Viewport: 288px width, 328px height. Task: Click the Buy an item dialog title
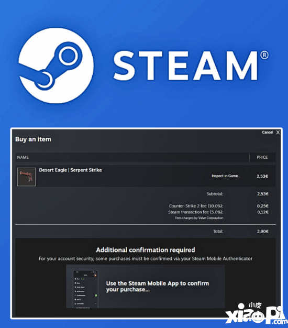(x=33, y=139)
